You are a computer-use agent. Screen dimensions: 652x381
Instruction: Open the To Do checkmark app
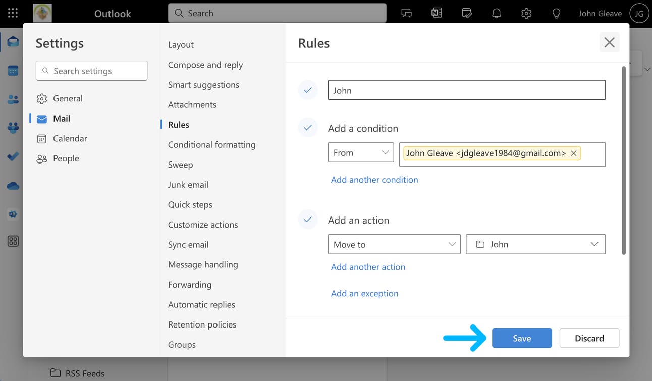pos(13,157)
